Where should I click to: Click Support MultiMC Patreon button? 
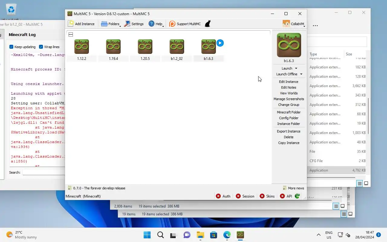coord(185,24)
